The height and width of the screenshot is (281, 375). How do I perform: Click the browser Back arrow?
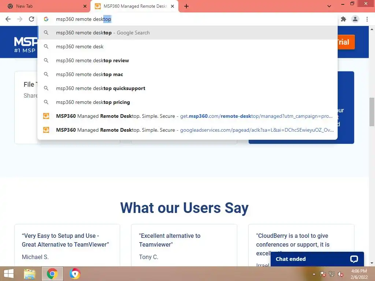[8, 19]
